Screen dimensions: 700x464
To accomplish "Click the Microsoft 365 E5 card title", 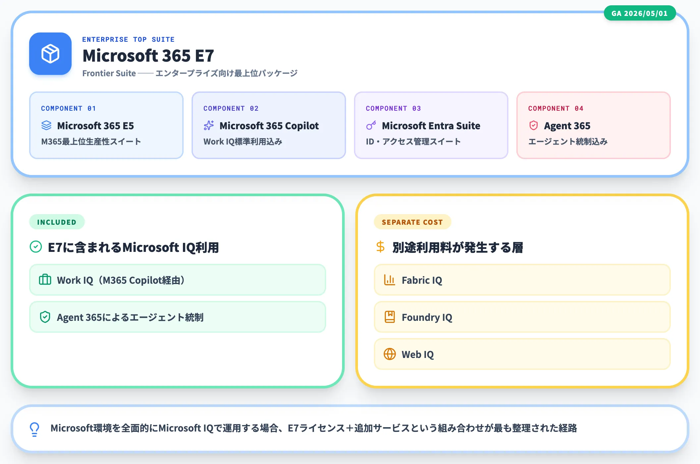I will click(95, 126).
